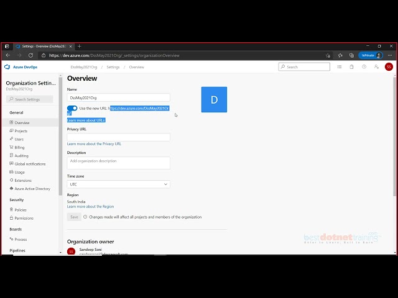Viewport: 398px width, 298px height.
Task: Click the main page vertical scrollbar
Action: pyautogui.click(x=395, y=137)
